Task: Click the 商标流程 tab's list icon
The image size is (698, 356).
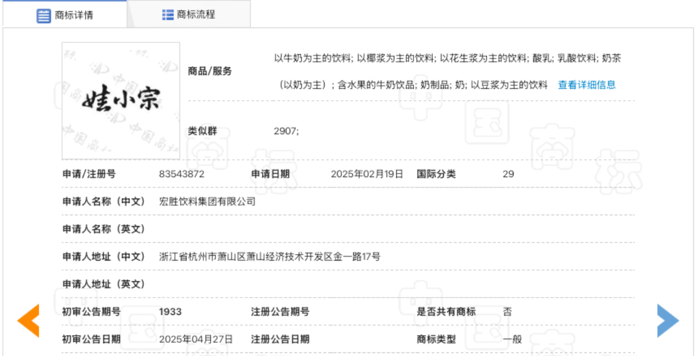Action: click(168, 15)
